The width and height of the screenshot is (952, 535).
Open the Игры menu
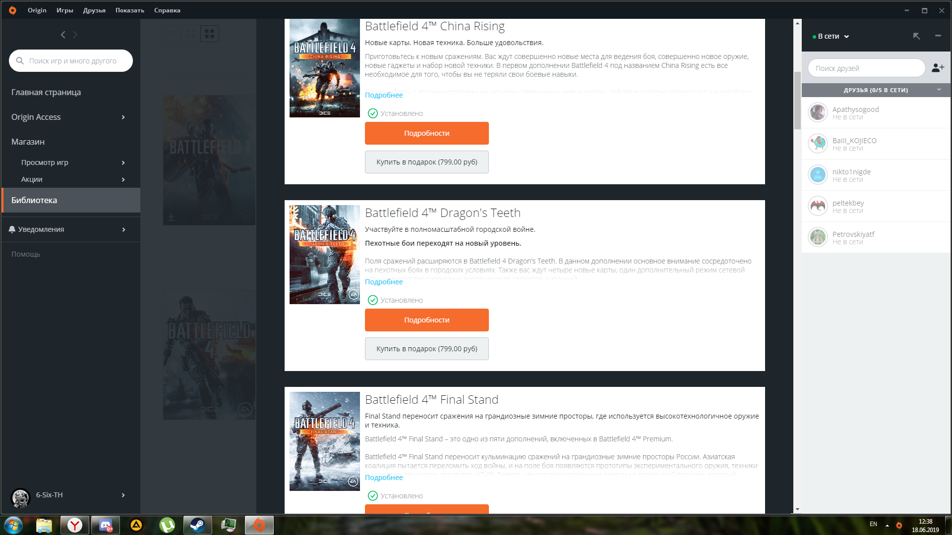point(65,10)
